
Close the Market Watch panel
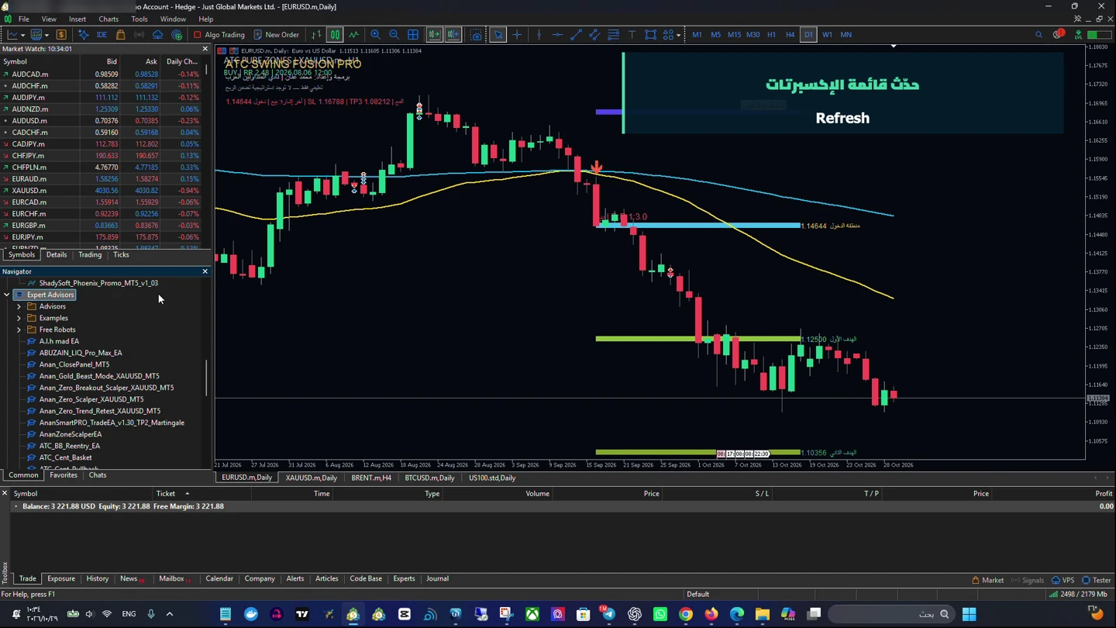205,49
